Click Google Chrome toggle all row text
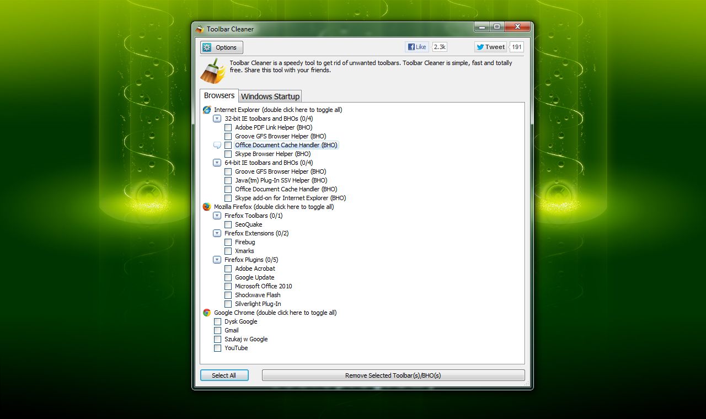The height and width of the screenshot is (419, 706). pos(275,313)
